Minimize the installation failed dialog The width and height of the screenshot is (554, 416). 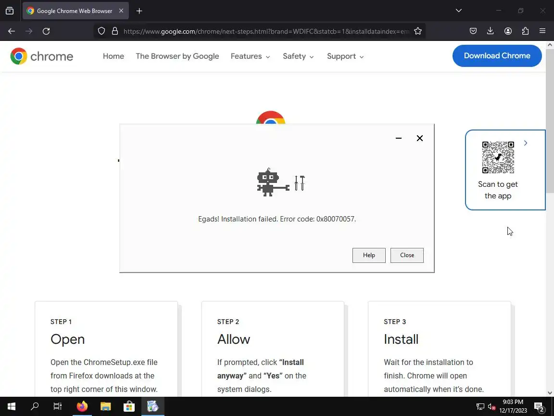(399, 138)
